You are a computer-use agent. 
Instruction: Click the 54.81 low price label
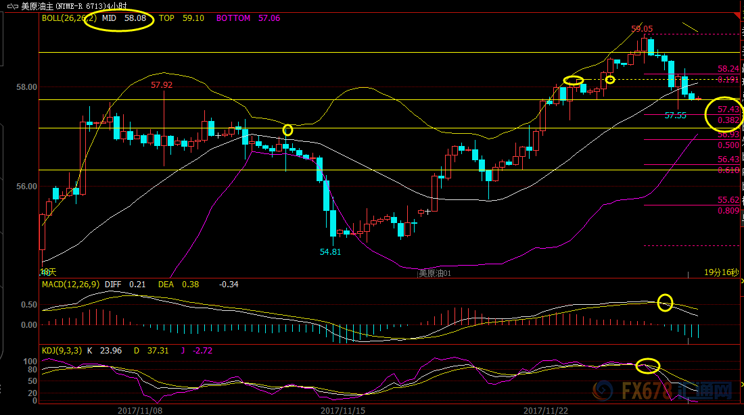tap(330, 251)
